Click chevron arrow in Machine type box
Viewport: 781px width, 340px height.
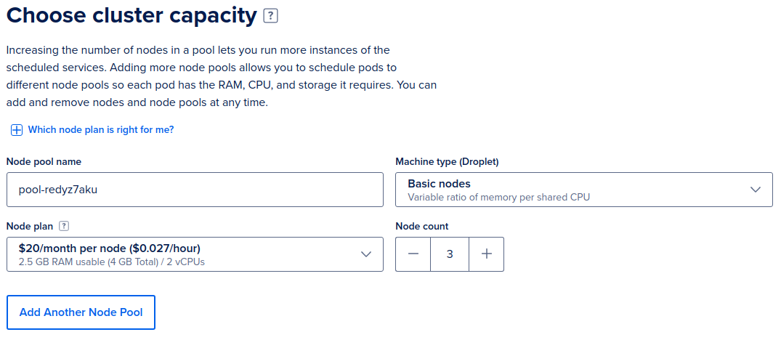756,189
